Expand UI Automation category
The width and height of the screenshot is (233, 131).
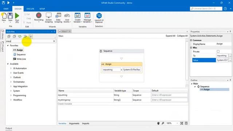11,68
